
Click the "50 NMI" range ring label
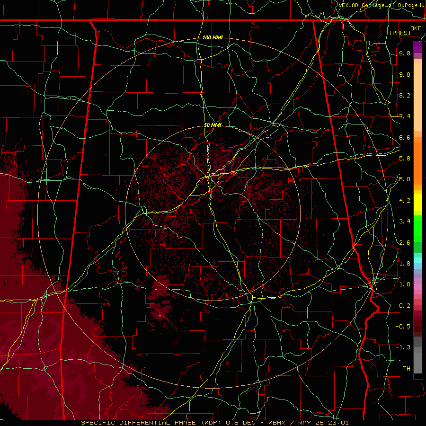pyautogui.click(x=213, y=125)
